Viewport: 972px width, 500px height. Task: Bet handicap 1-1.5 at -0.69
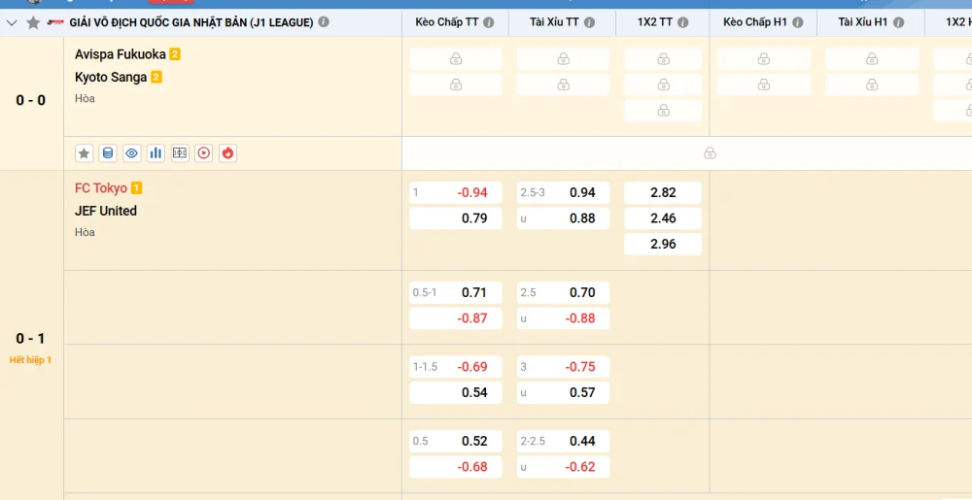tap(456, 367)
